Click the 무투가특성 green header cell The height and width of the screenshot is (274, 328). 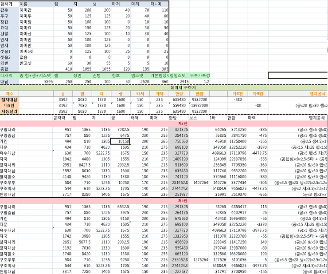200,76
